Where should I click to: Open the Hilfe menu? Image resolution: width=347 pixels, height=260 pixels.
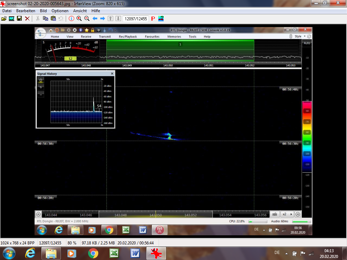coord(96,10)
